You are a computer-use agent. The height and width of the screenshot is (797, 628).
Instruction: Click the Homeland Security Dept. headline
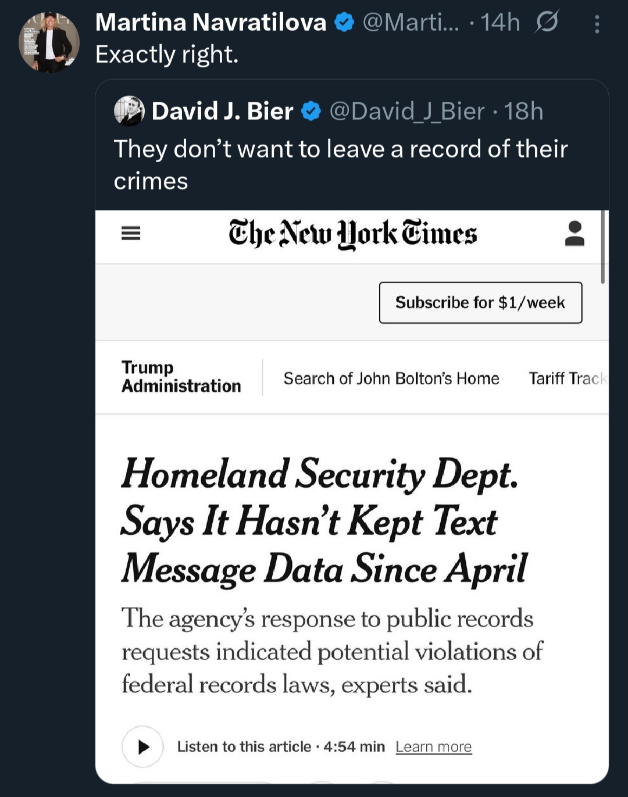324,521
